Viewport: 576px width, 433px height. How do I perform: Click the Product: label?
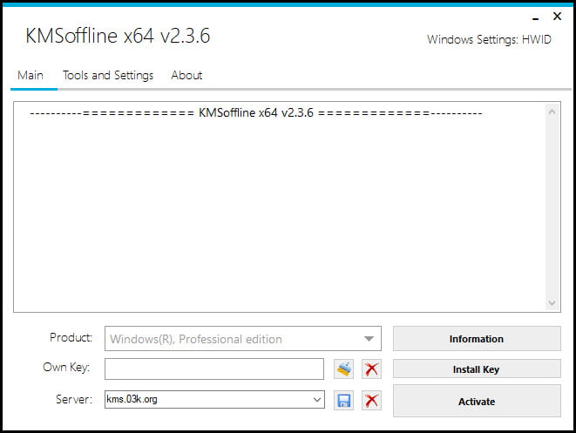pos(71,337)
